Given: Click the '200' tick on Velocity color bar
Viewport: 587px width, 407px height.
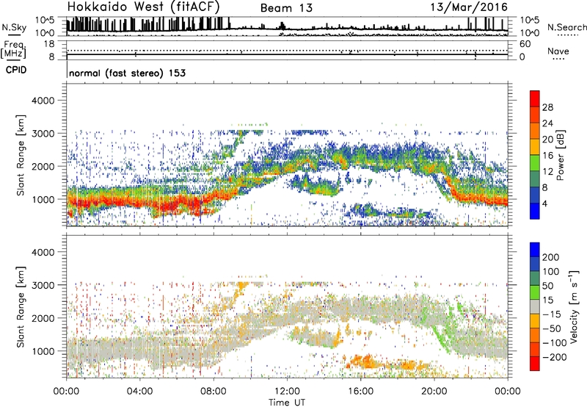Looking at the screenshot, I should click(551, 257).
